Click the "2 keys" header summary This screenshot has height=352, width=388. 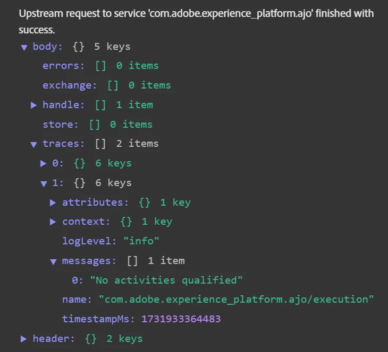click(x=125, y=339)
